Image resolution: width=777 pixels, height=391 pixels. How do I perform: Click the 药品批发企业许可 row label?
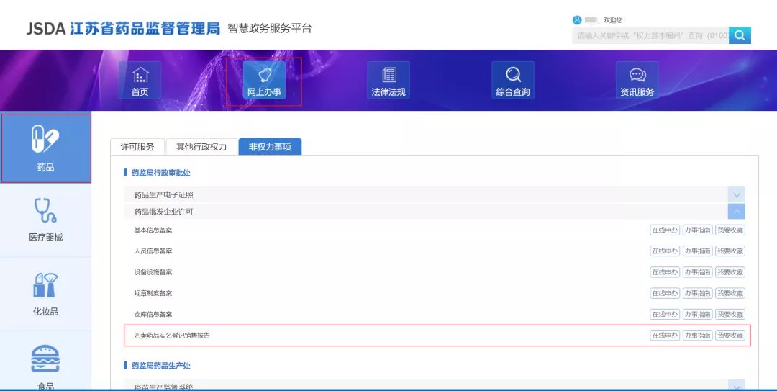[x=163, y=212]
